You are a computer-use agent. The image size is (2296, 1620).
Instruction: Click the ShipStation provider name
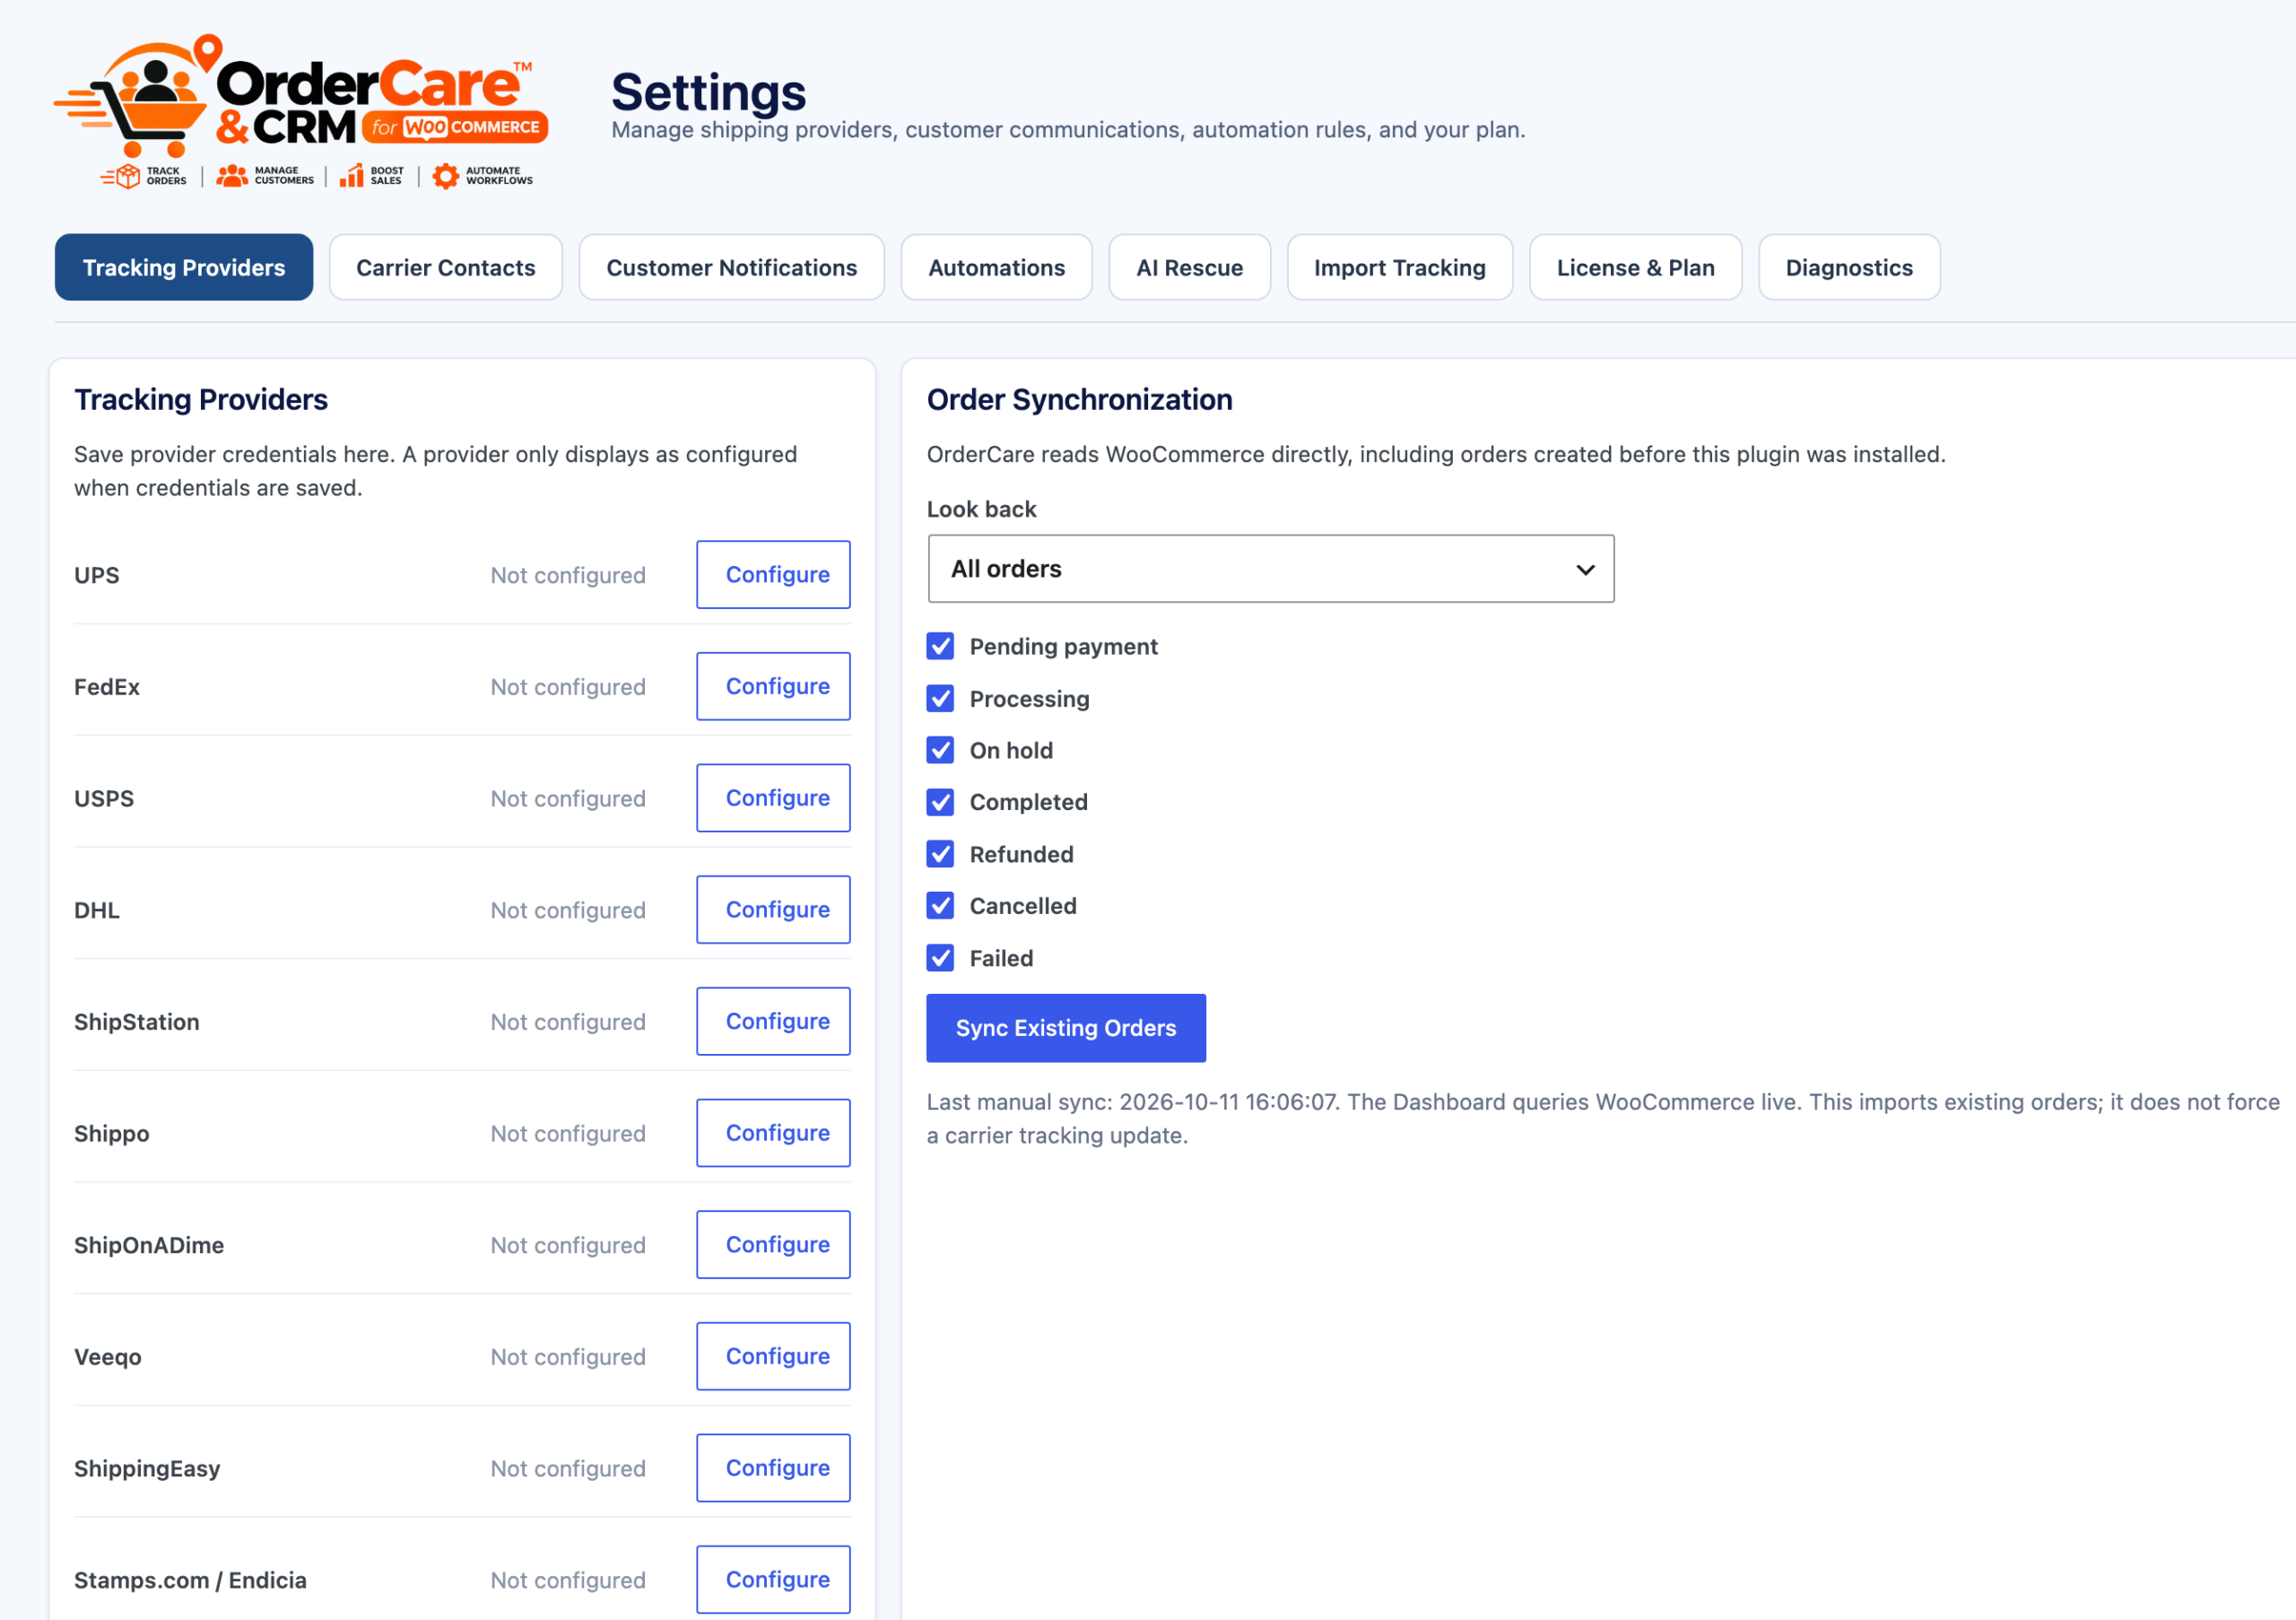point(137,1022)
